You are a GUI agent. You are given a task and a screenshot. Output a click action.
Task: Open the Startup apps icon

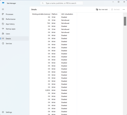[3, 29]
